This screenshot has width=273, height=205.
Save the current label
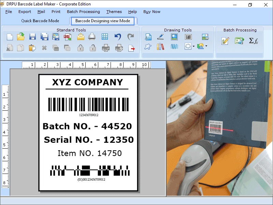[x=32, y=37]
